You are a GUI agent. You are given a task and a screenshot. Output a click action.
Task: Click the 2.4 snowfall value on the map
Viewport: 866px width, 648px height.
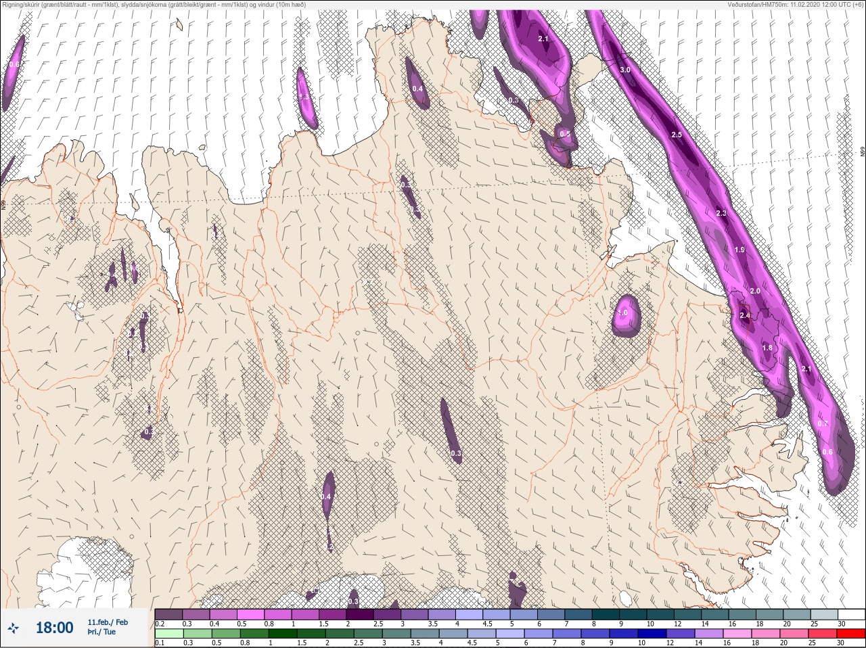click(x=745, y=315)
